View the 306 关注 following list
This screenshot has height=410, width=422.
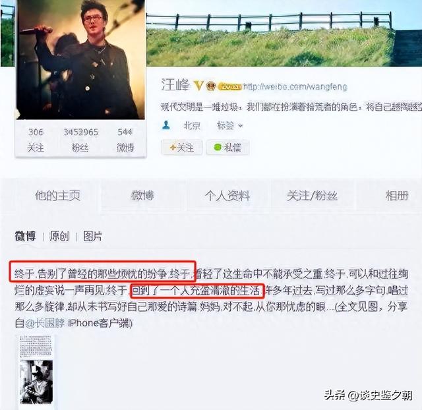[x=36, y=140]
